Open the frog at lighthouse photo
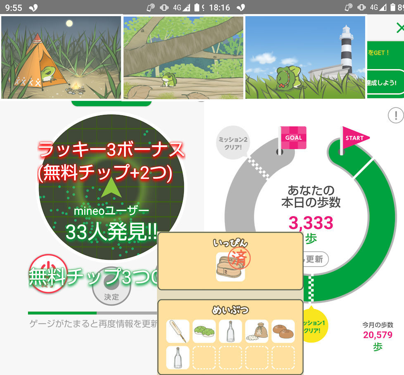 click(x=305, y=57)
